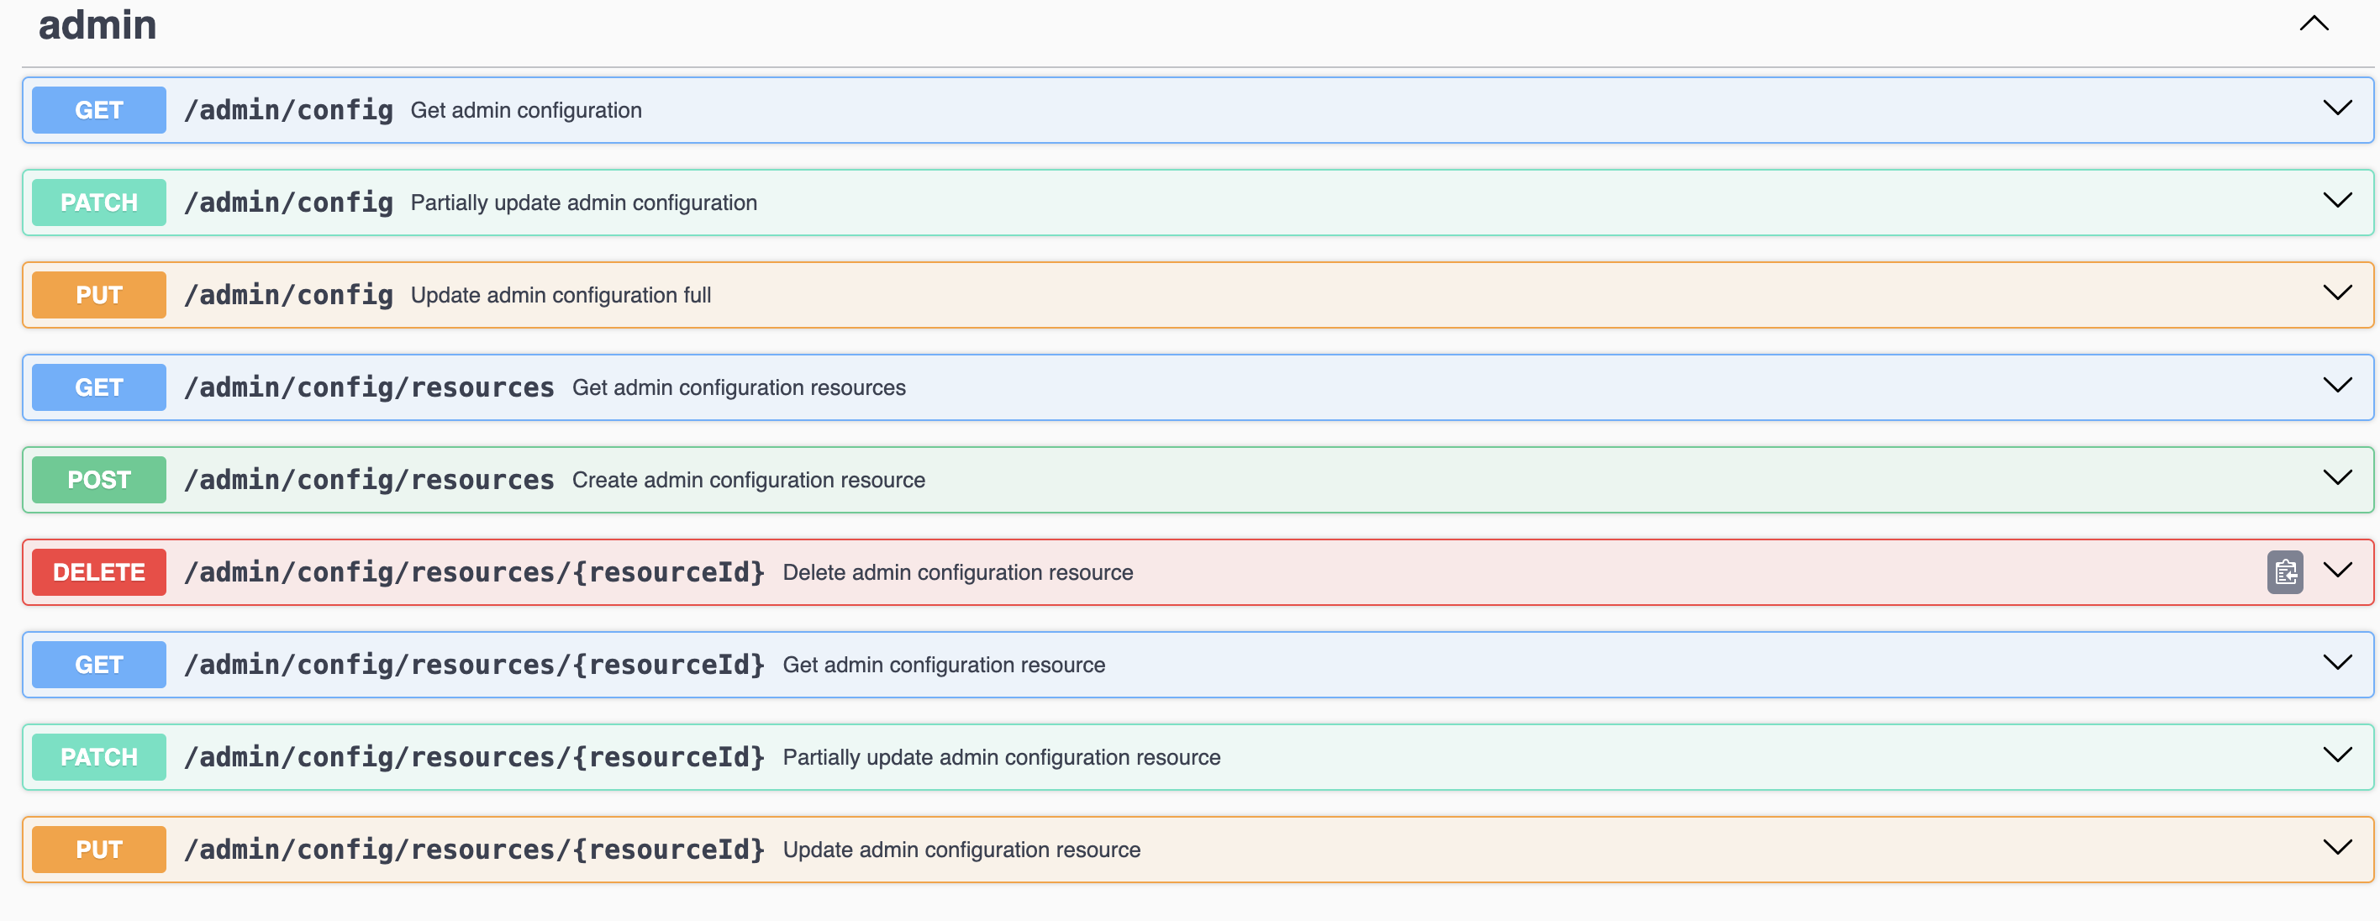Open /admin/config/resources path in the POST row

tap(369, 480)
